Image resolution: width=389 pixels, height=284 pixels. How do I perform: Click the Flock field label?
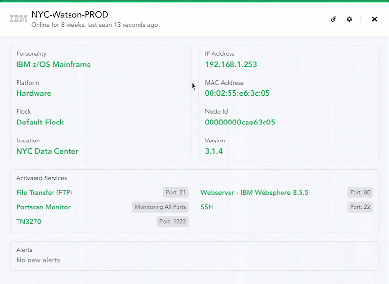tap(23, 112)
